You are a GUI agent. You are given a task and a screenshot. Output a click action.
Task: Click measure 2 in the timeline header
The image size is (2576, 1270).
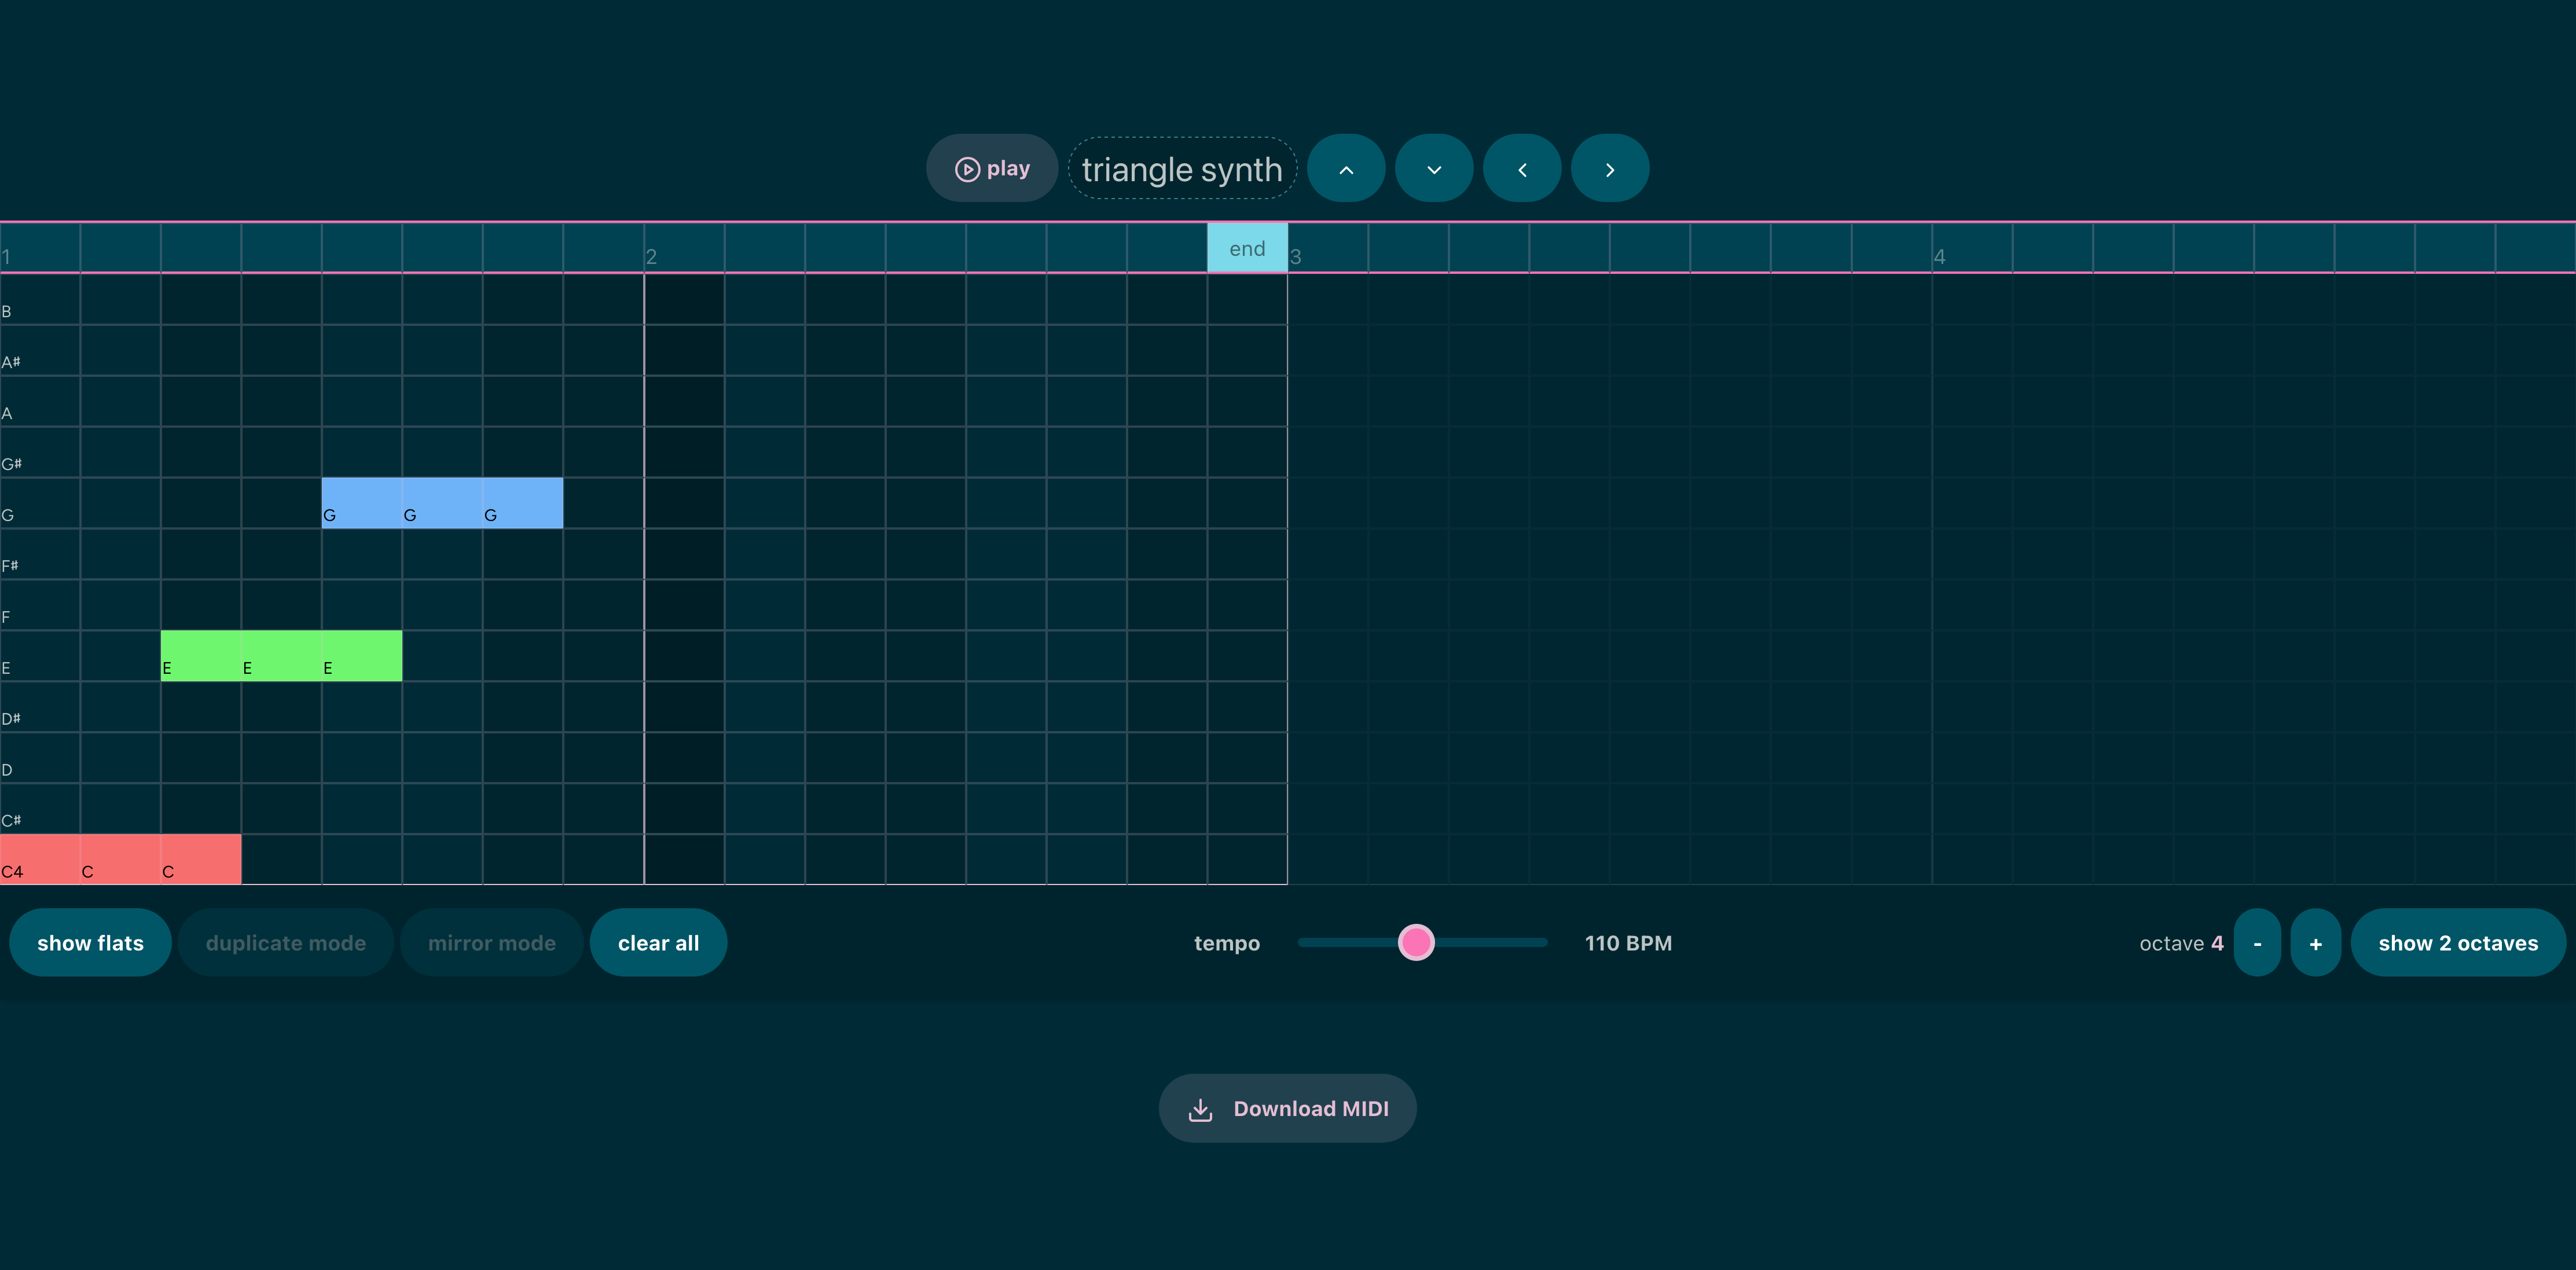pyautogui.click(x=684, y=248)
